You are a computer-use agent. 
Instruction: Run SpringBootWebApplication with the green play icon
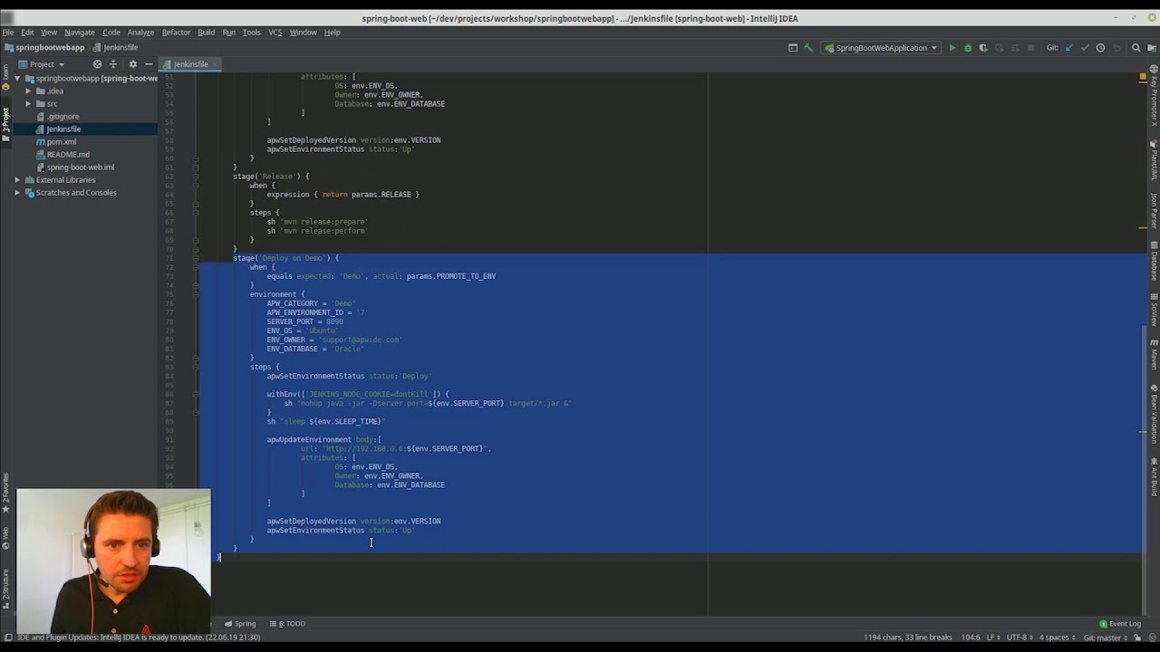(952, 48)
